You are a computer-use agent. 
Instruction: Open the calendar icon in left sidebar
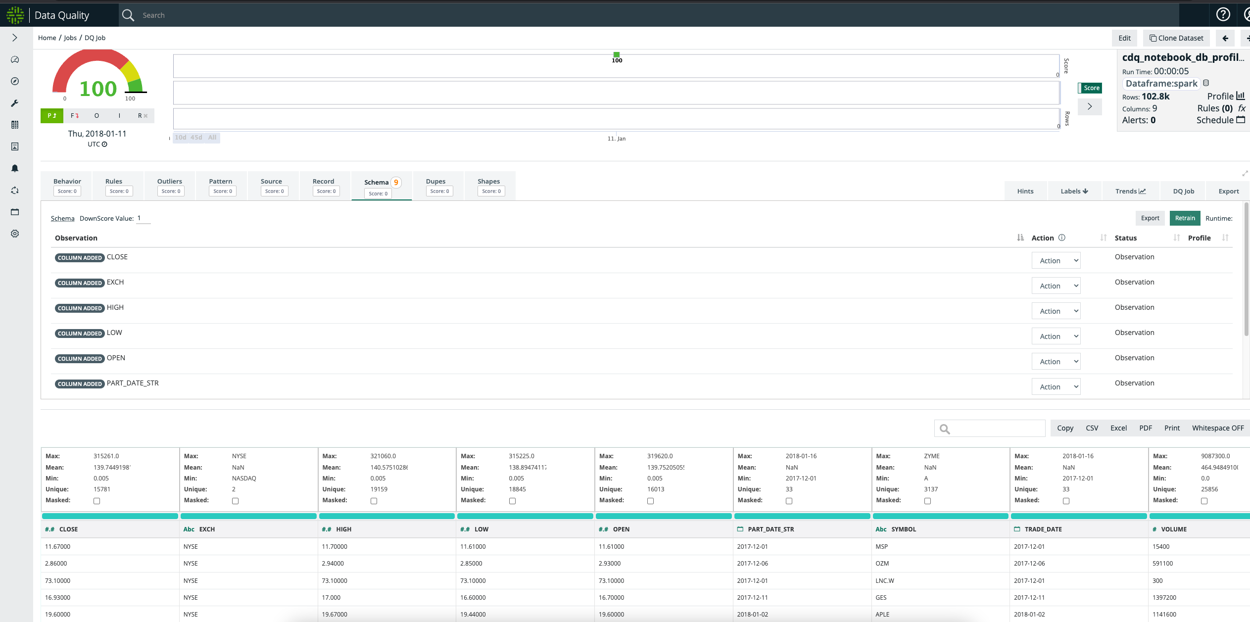(x=15, y=211)
